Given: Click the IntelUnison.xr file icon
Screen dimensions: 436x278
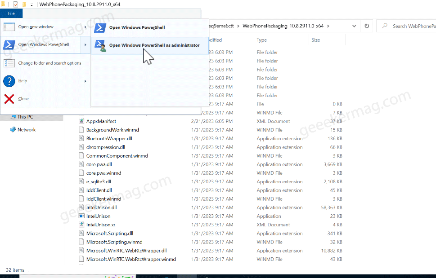Looking at the screenshot, I should (x=81, y=225).
